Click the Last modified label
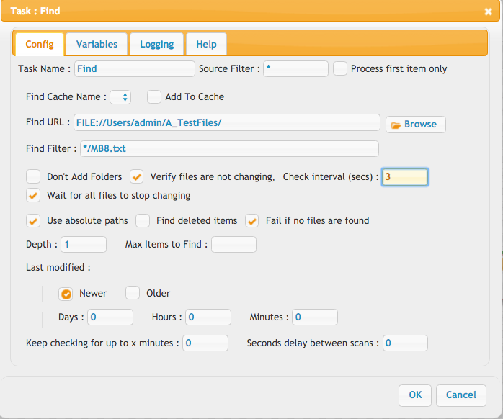Image resolution: width=503 pixels, height=419 pixels. pos(58,267)
